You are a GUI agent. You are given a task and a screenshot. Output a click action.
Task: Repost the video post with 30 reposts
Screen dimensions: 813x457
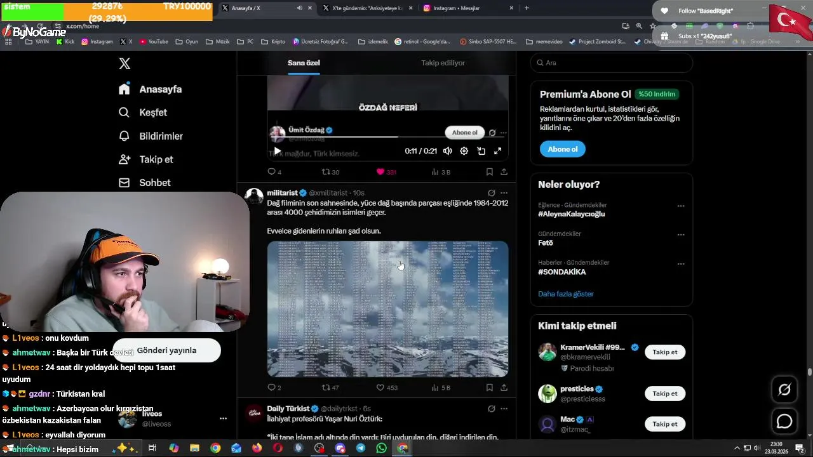point(330,172)
